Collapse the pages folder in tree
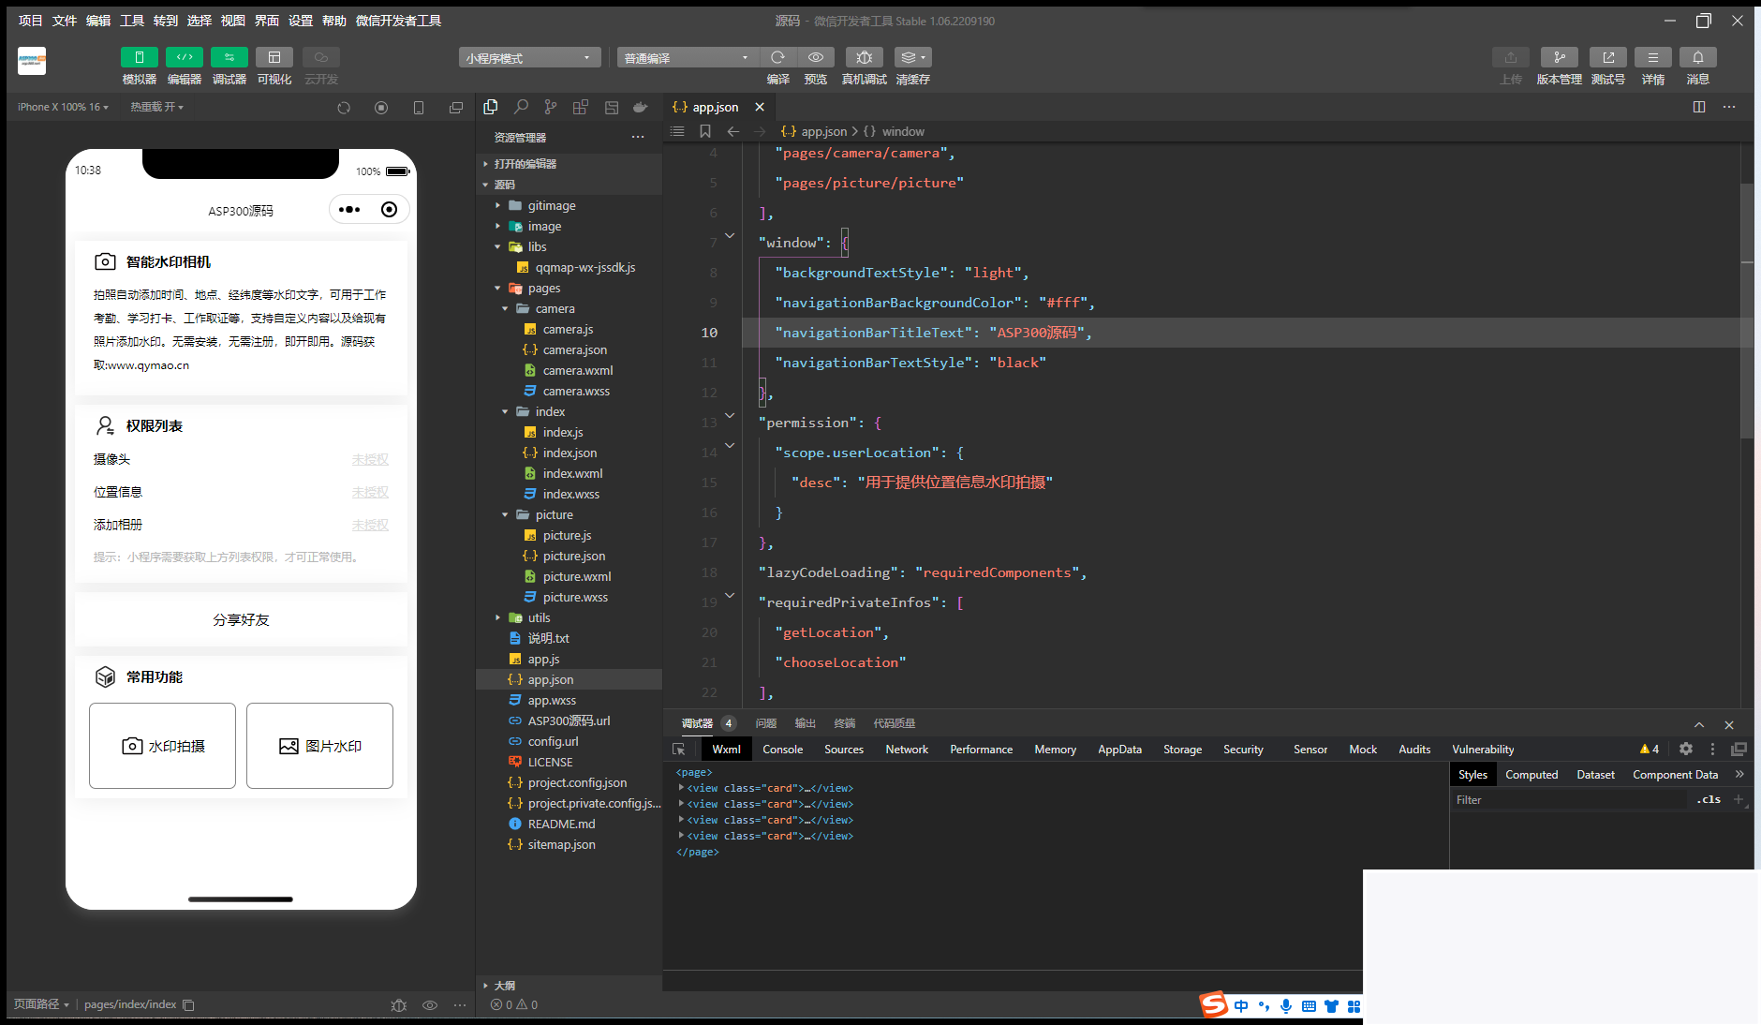 coord(543,289)
